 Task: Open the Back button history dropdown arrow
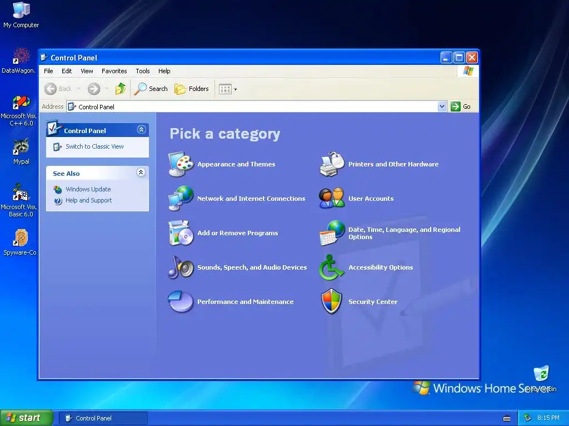[79, 89]
